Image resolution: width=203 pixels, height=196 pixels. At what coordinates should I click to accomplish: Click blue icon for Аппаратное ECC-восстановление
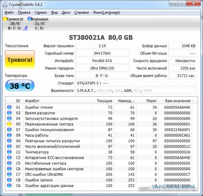(9, 157)
